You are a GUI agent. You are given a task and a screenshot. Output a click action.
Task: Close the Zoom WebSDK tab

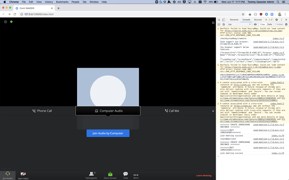coord(52,8)
